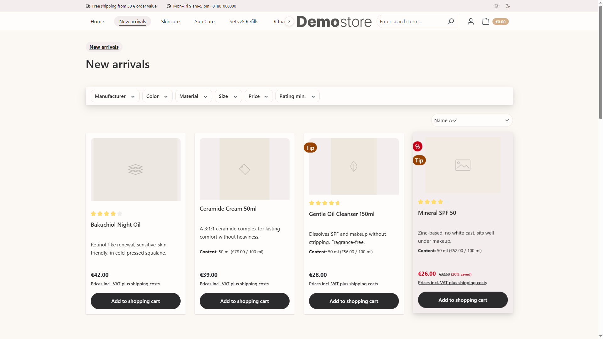Open the Home menu item

click(x=97, y=21)
